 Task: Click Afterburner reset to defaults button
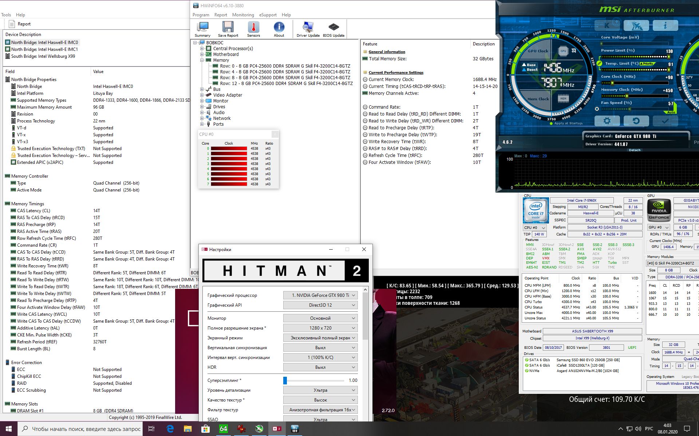click(636, 121)
